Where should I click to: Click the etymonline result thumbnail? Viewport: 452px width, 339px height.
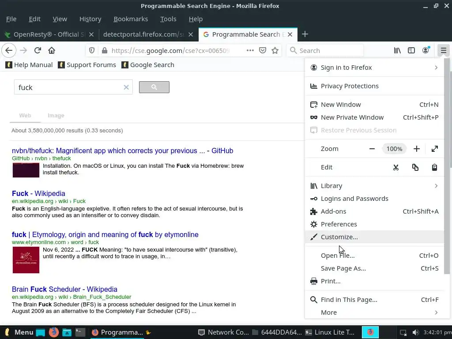tap(26, 260)
